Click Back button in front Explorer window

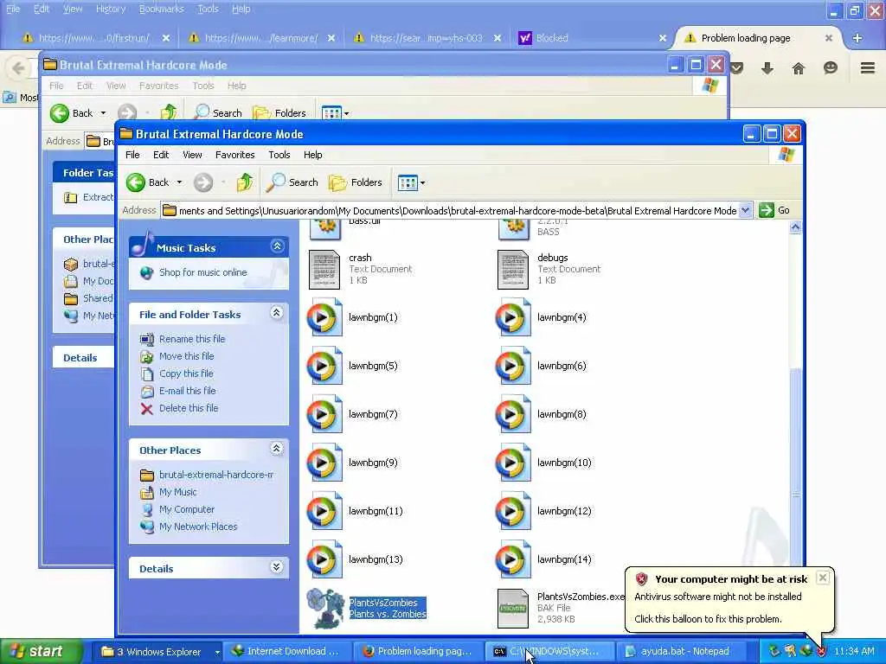pyautogui.click(x=147, y=182)
